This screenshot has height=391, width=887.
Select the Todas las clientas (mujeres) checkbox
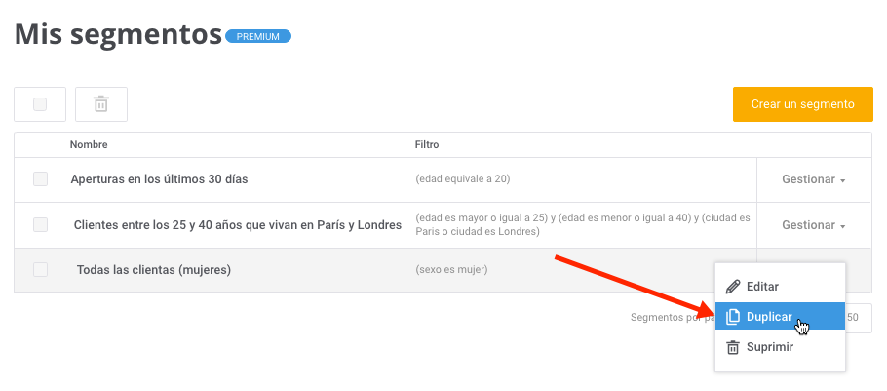tap(40, 270)
